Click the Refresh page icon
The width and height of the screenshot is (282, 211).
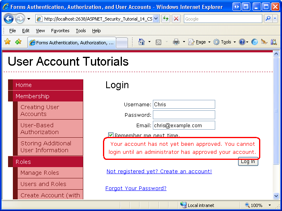166,19
